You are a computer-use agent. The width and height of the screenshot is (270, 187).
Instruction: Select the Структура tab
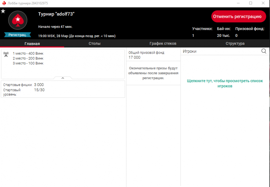click(235, 44)
